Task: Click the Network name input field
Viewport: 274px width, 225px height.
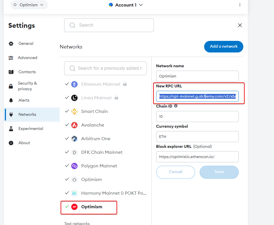Action: point(197,76)
